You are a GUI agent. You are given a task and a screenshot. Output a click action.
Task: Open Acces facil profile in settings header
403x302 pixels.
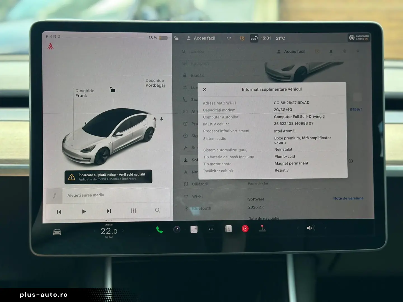[x=291, y=51]
